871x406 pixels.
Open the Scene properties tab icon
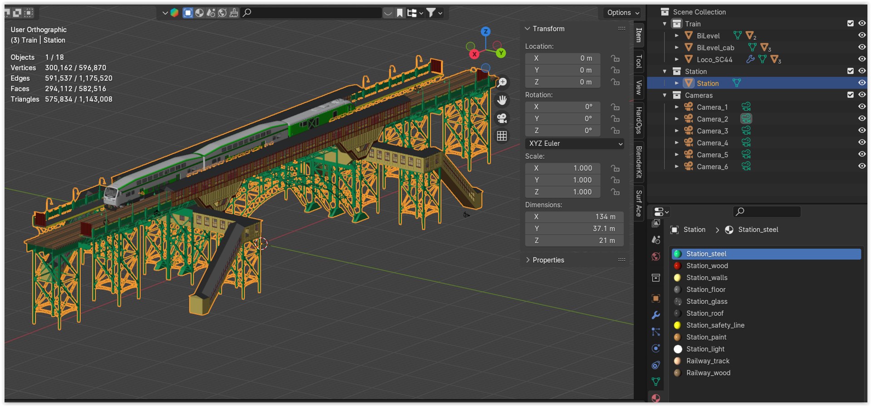656,240
